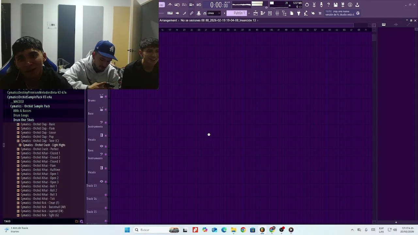The image size is (418, 235).
Task: Toggle overdub blend recording
Action: [191, 5]
